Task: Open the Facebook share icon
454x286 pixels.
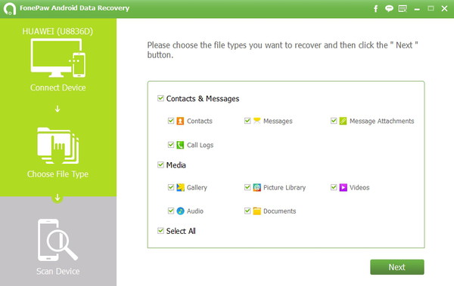Action: coord(375,8)
